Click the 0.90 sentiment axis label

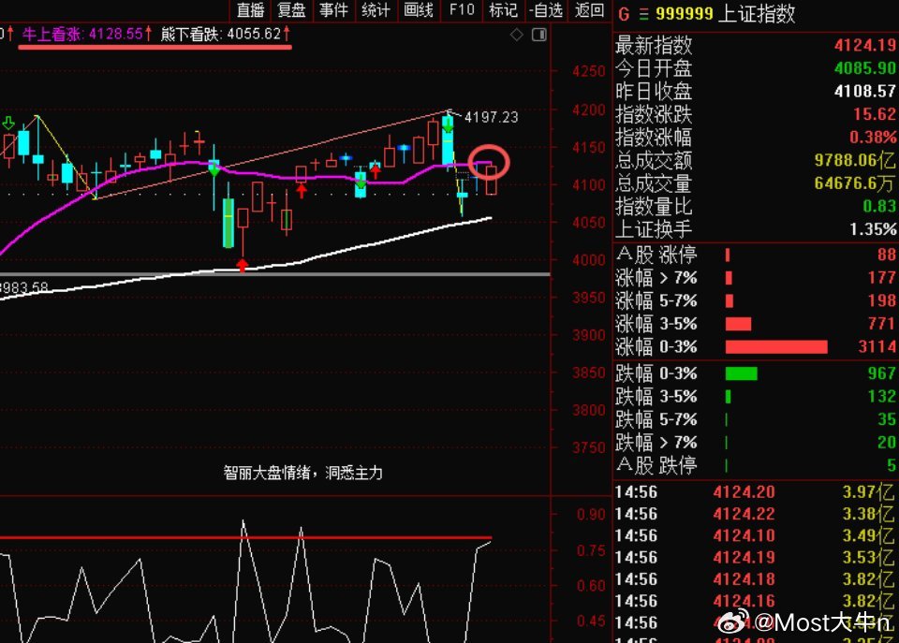[591, 515]
